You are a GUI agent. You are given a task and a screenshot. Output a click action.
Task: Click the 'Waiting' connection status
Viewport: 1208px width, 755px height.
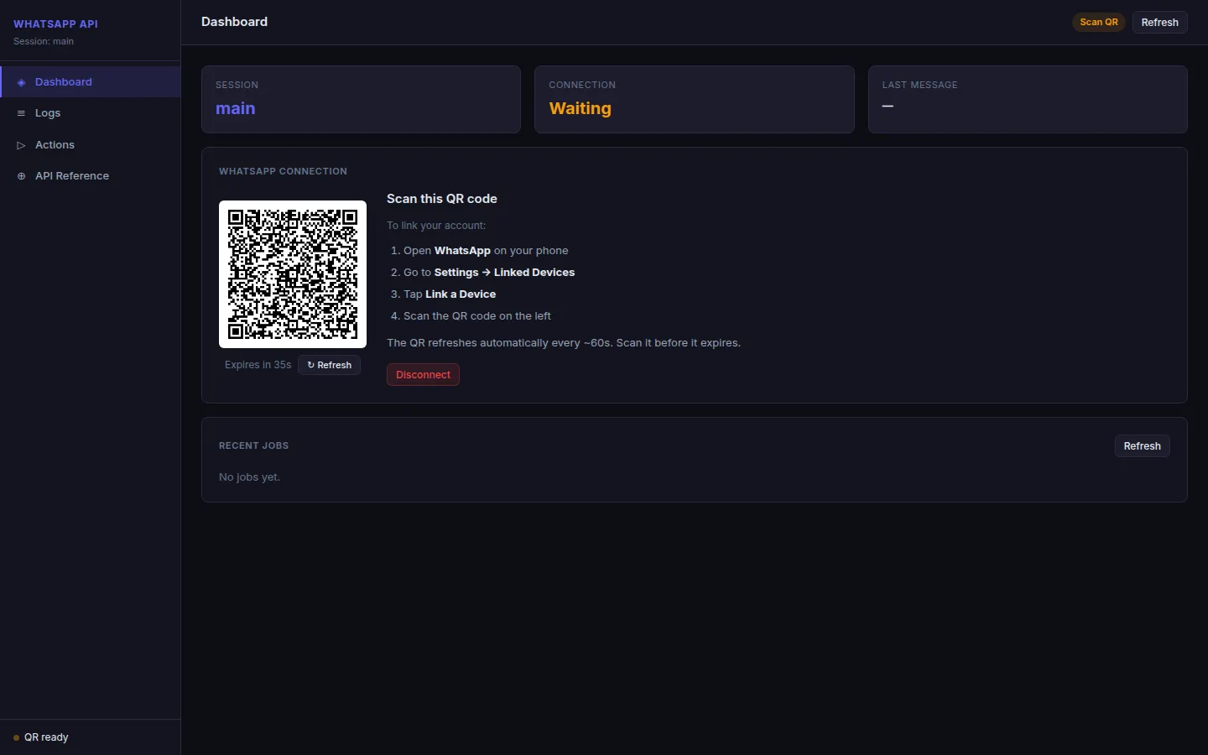(x=581, y=108)
